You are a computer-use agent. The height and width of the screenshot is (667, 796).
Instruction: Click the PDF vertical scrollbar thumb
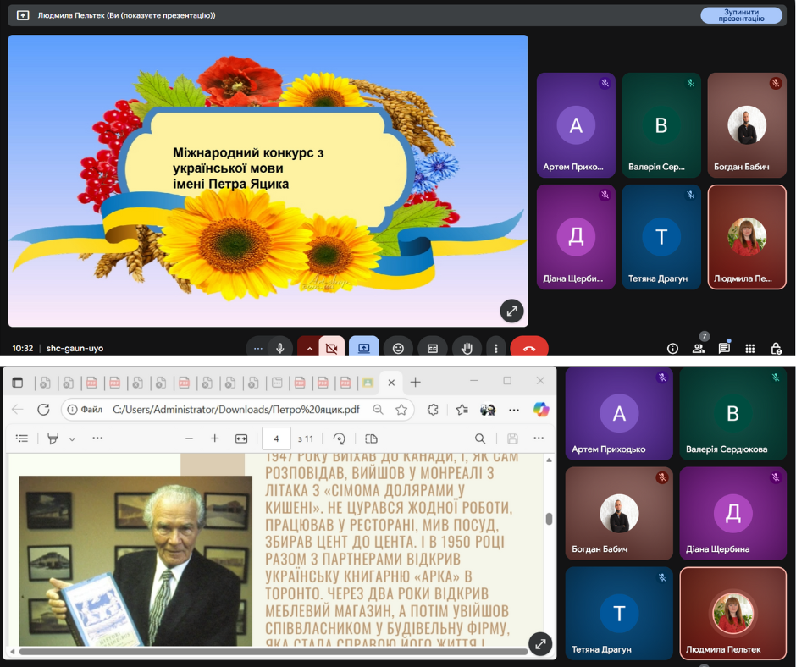pyautogui.click(x=549, y=519)
